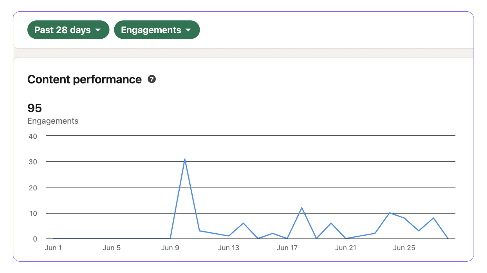Click the Jun 13 axis label
The image size is (487, 273).
pyautogui.click(x=229, y=248)
